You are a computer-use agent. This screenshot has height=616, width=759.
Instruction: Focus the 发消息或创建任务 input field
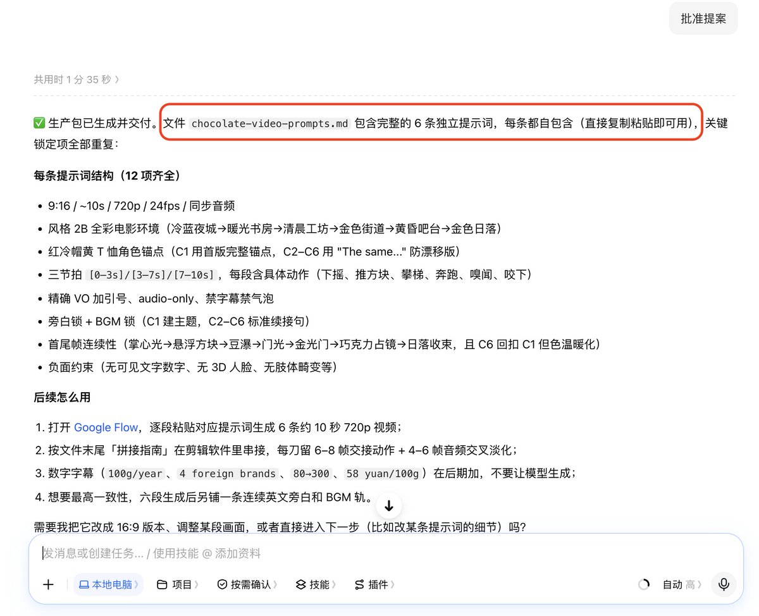(386, 553)
